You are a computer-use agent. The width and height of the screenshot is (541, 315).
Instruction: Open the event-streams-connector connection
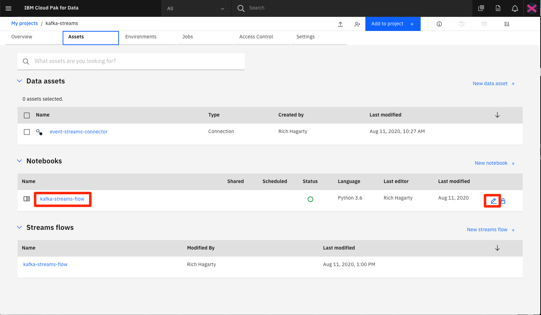tap(78, 132)
